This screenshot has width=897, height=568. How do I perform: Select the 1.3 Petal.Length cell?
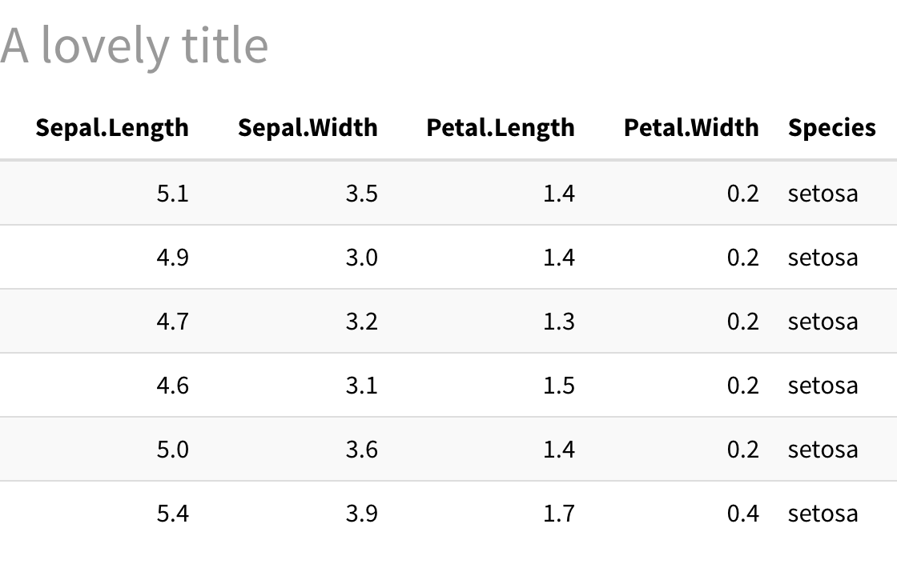pyautogui.click(x=558, y=322)
